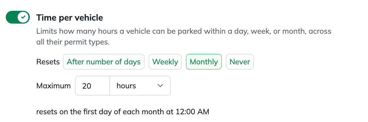Viewport: 368px width, 122px height.
Task: Click the chevron arrow on the hours dropdown
Action: (x=160, y=86)
